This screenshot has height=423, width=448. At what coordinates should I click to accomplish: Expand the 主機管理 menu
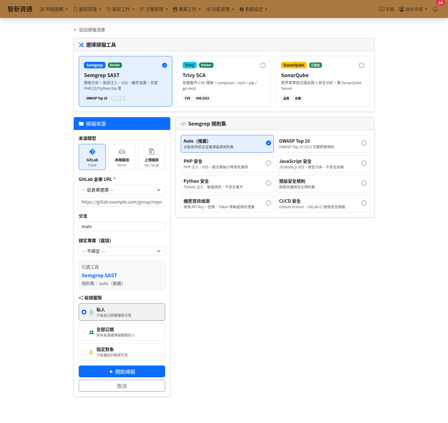(x=154, y=9)
